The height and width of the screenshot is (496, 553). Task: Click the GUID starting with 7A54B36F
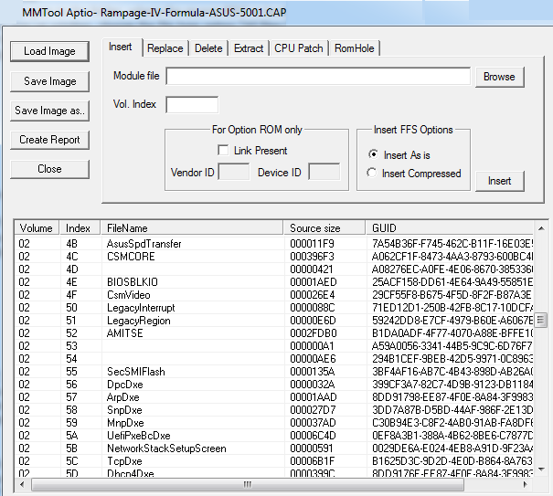pos(452,244)
